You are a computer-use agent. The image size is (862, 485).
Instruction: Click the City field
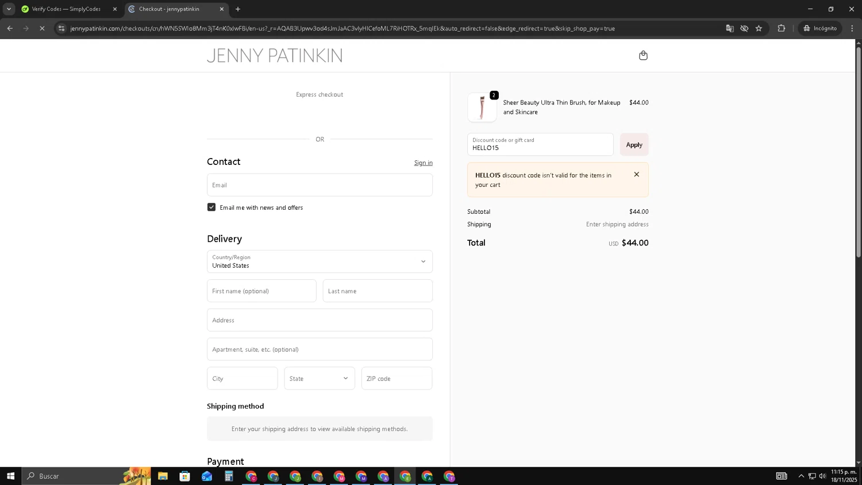coord(243,379)
